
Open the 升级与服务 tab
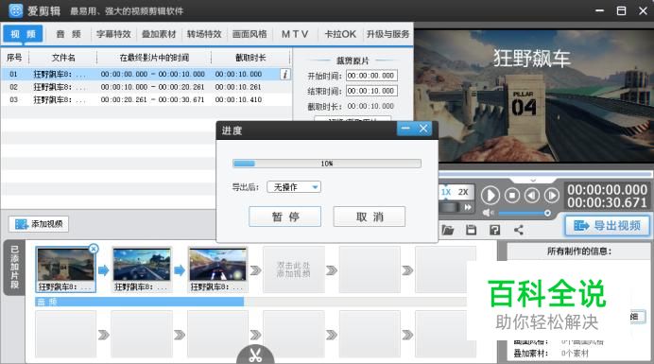(x=387, y=34)
